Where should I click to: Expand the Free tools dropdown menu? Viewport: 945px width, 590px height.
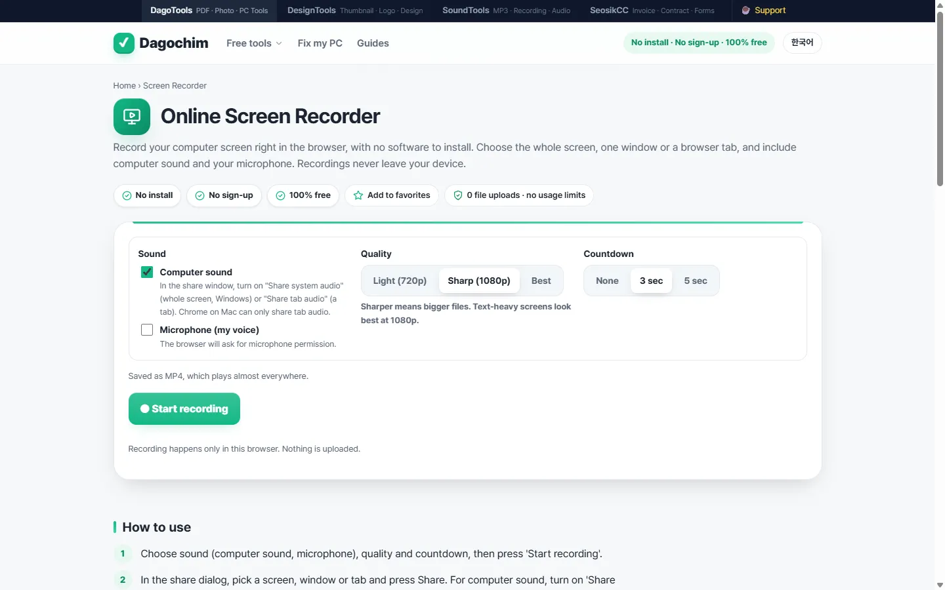[x=254, y=43]
